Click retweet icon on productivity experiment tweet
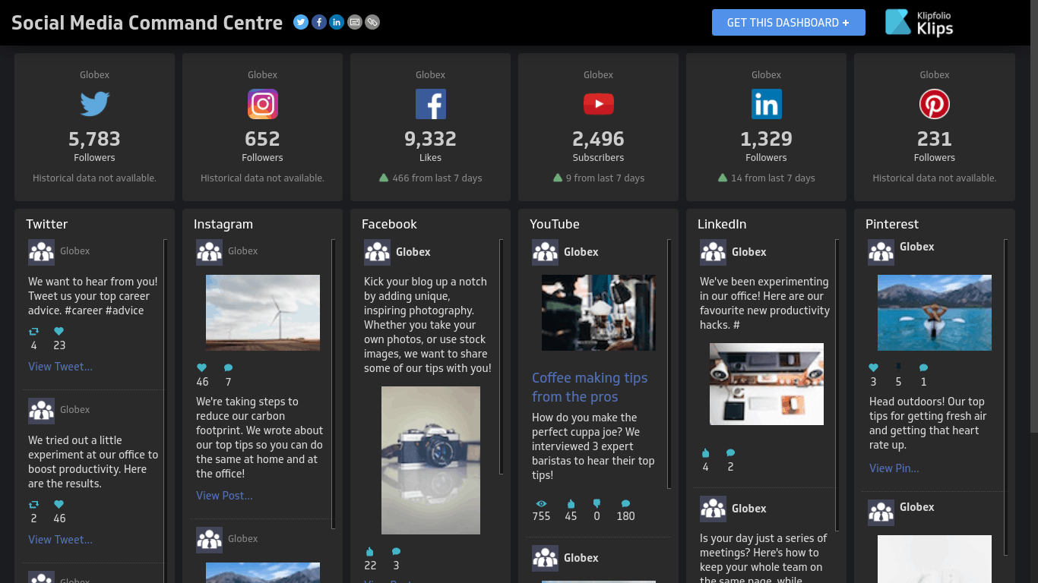The height and width of the screenshot is (583, 1038). click(33, 505)
